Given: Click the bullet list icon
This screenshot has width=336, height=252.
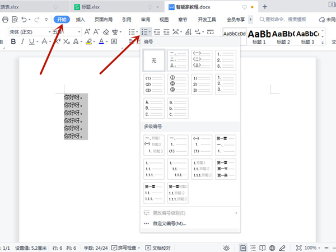Looking at the screenshot, I should [131, 32].
